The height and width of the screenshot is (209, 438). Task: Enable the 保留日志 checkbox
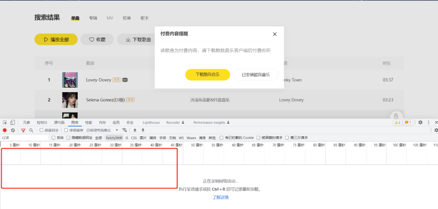pos(41,130)
